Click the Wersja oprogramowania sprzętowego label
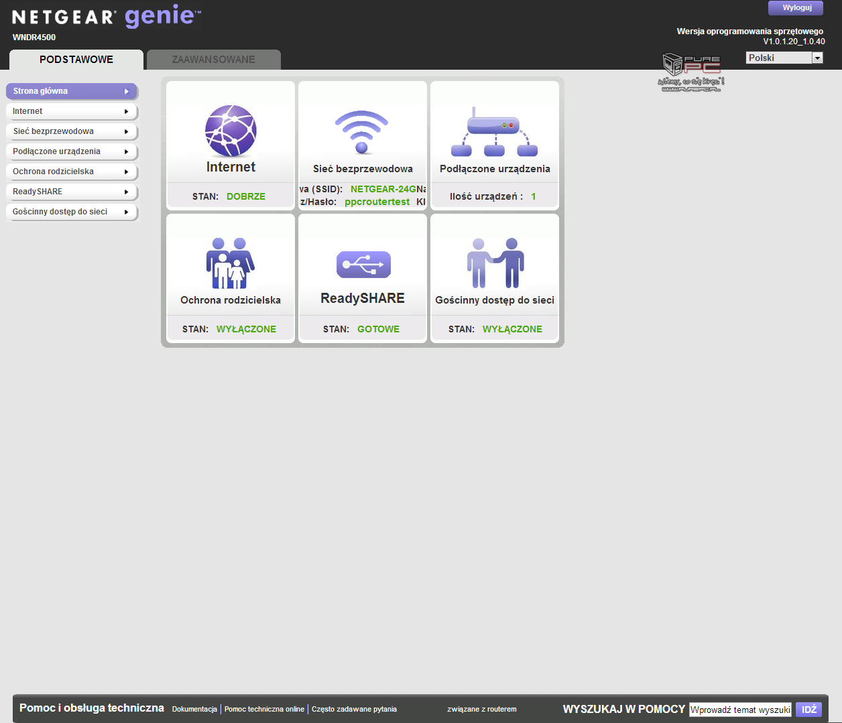Image resolution: width=842 pixels, height=723 pixels. 750,31
